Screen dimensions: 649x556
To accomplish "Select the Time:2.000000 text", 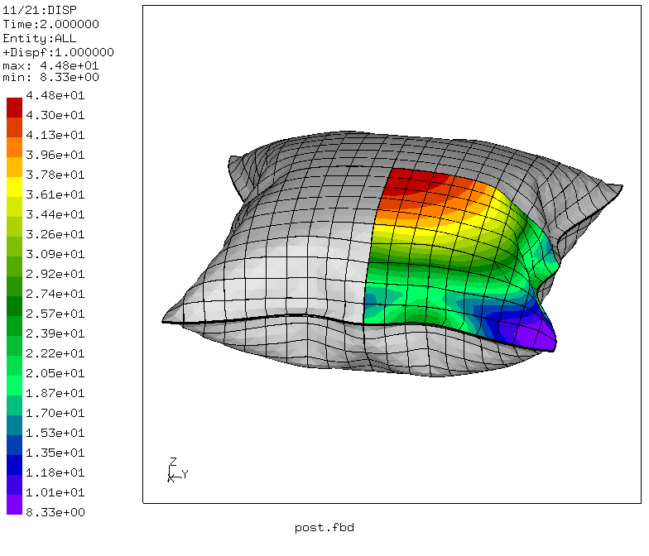I will (x=51, y=25).
